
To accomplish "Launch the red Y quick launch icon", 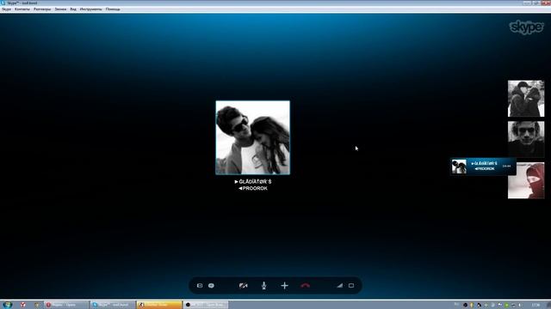I will [23, 305].
